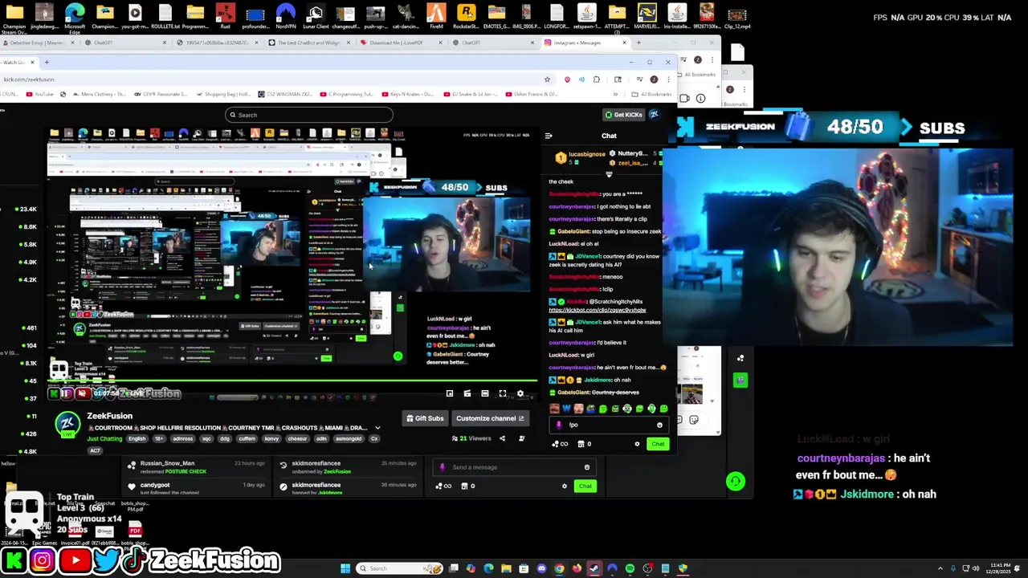This screenshot has width=1028, height=578.
Task: Open the kickbot.com clip link in chat
Action: click(598, 310)
